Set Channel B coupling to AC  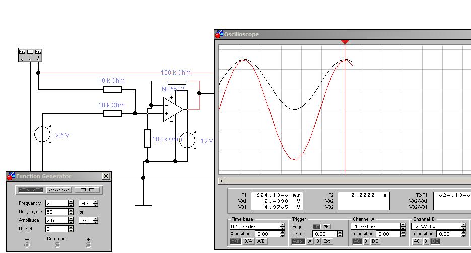[x=417, y=241]
